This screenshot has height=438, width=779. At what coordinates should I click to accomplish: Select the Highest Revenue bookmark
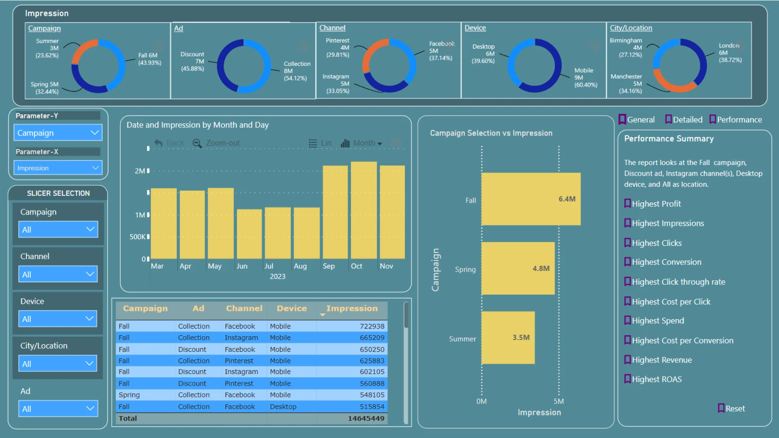(x=658, y=360)
